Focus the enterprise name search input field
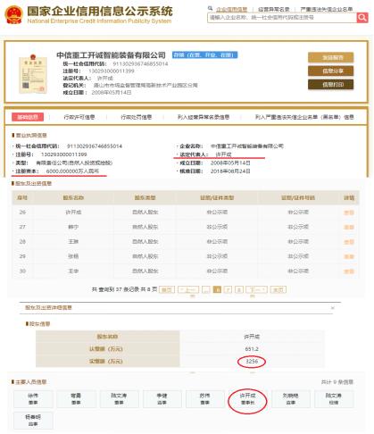 (x=282, y=18)
